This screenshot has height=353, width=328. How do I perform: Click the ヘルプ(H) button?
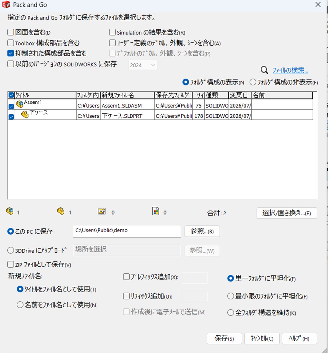pyautogui.click(x=299, y=338)
